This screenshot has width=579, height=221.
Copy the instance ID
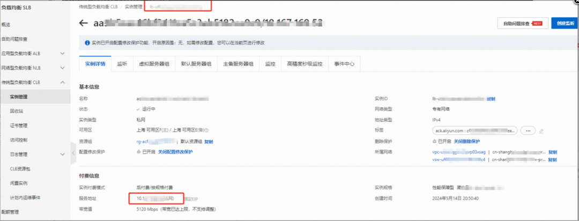coord(491,99)
